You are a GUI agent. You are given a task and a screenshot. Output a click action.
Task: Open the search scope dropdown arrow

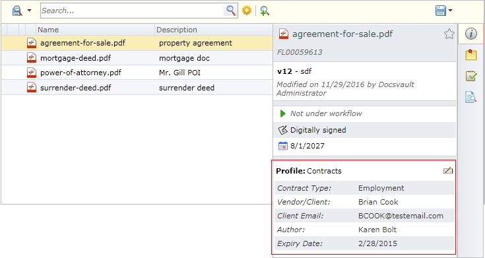(x=30, y=11)
